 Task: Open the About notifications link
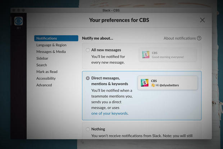coord(179,38)
